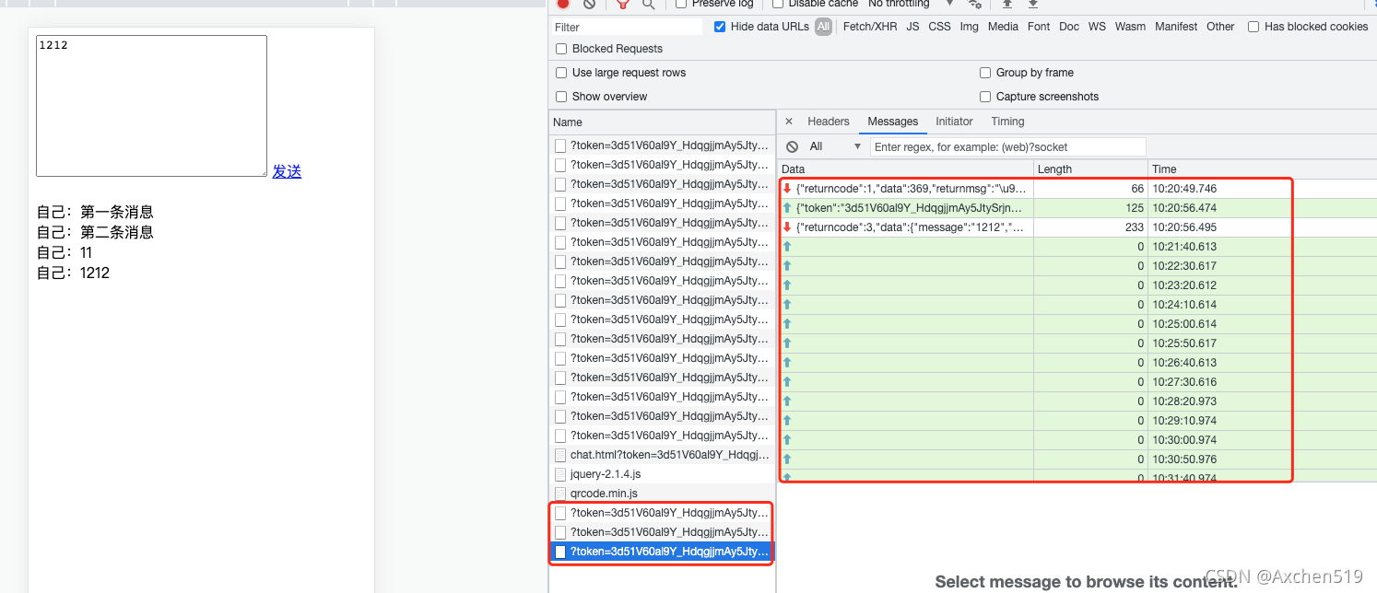Click the export HAR download arrow icon

coord(1033,4)
